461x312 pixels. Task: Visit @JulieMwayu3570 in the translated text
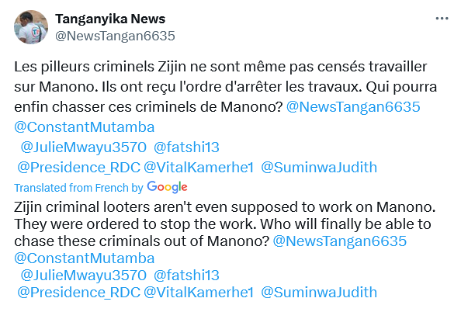[84, 276]
